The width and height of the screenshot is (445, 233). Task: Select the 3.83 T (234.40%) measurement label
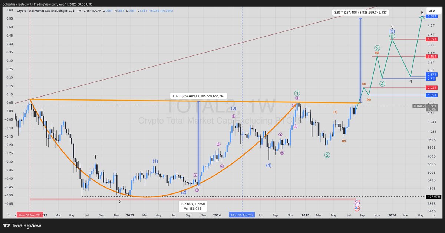point(360,13)
